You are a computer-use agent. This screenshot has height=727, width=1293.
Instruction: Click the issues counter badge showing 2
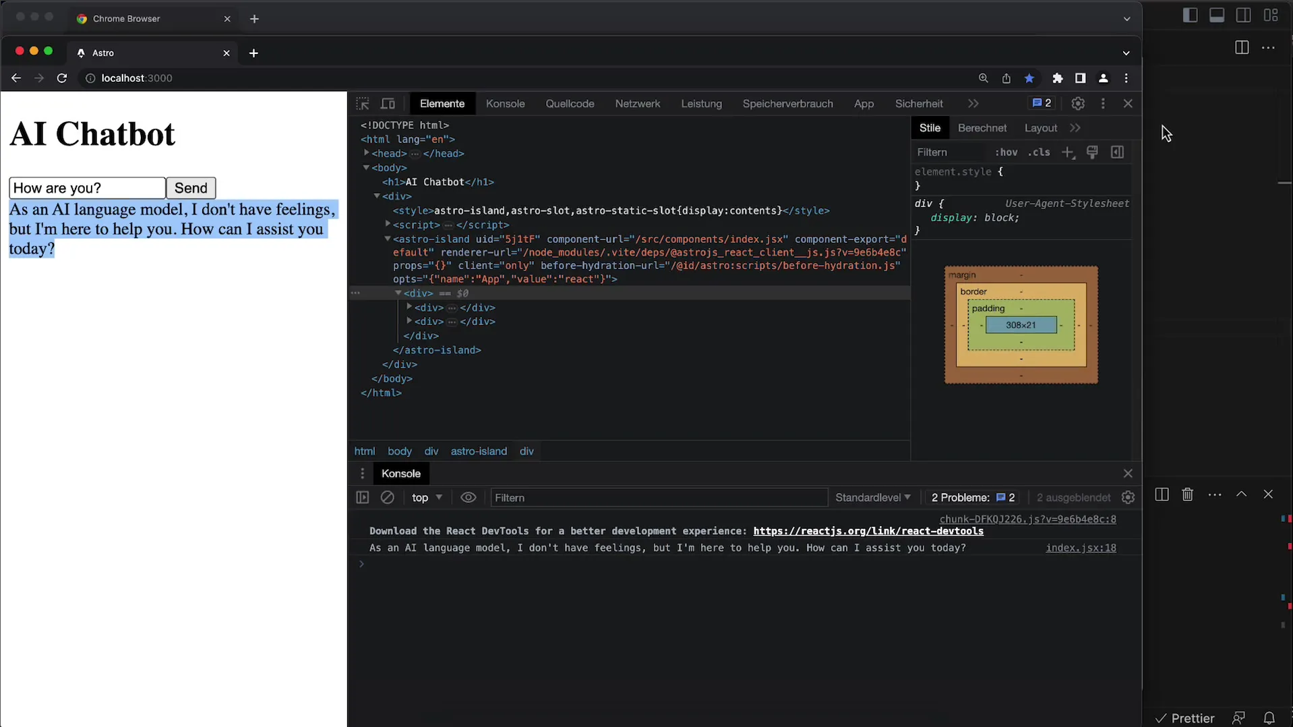[x=1042, y=103]
